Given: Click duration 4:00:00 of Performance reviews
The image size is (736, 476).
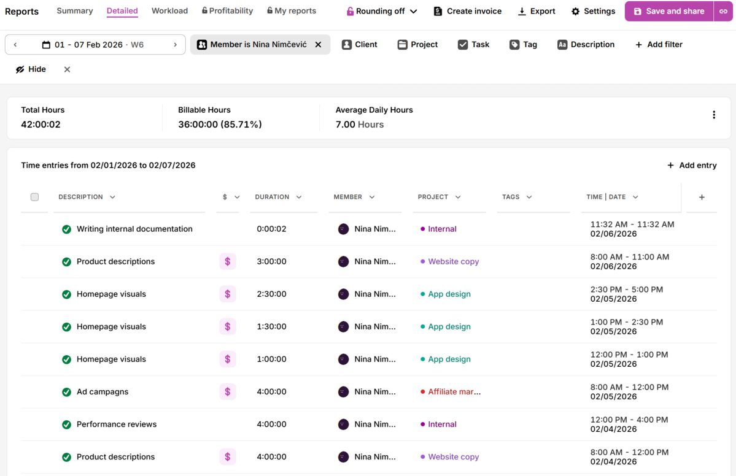Looking at the screenshot, I should click(271, 424).
